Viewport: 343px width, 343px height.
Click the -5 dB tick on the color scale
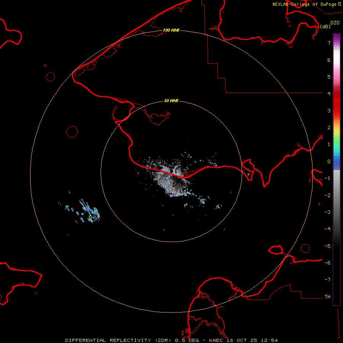(x=327, y=246)
